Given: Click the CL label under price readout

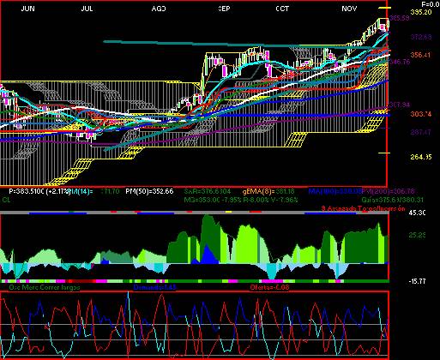Looking at the screenshot, I should coord(6,200).
